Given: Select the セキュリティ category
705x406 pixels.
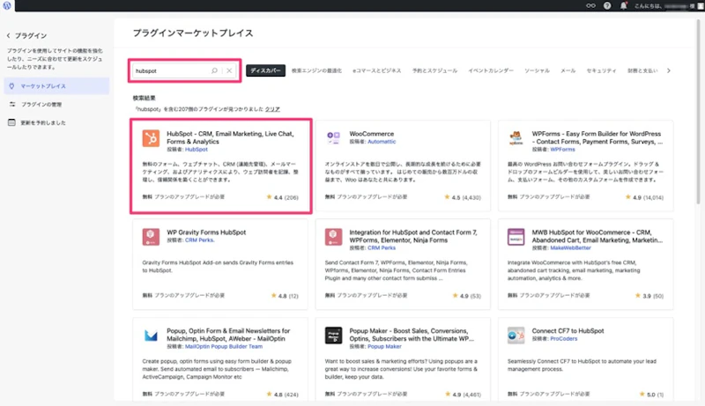Looking at the screenshot, I should [601, 70].
